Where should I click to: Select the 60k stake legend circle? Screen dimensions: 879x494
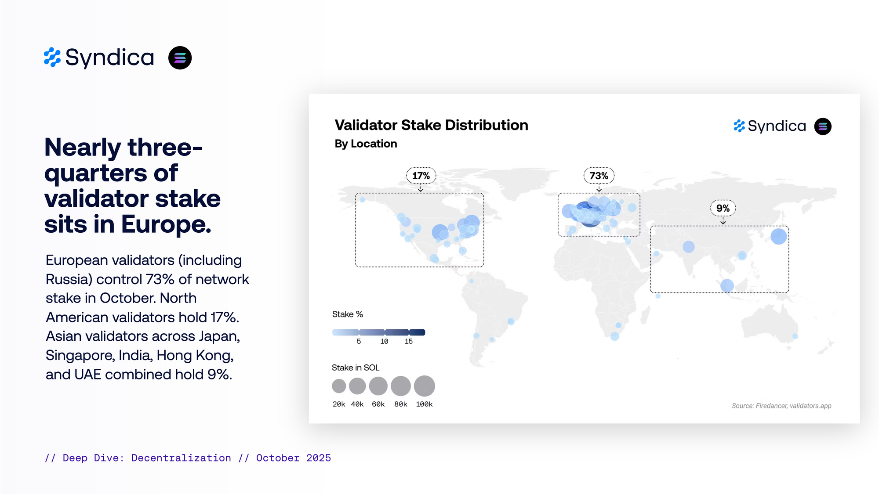(x=378, y=386)
